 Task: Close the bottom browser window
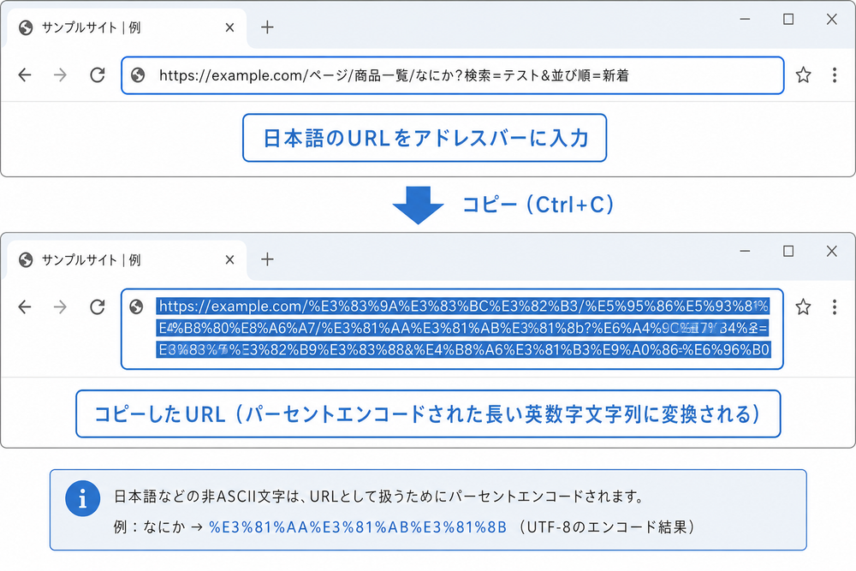click(831, 251)
